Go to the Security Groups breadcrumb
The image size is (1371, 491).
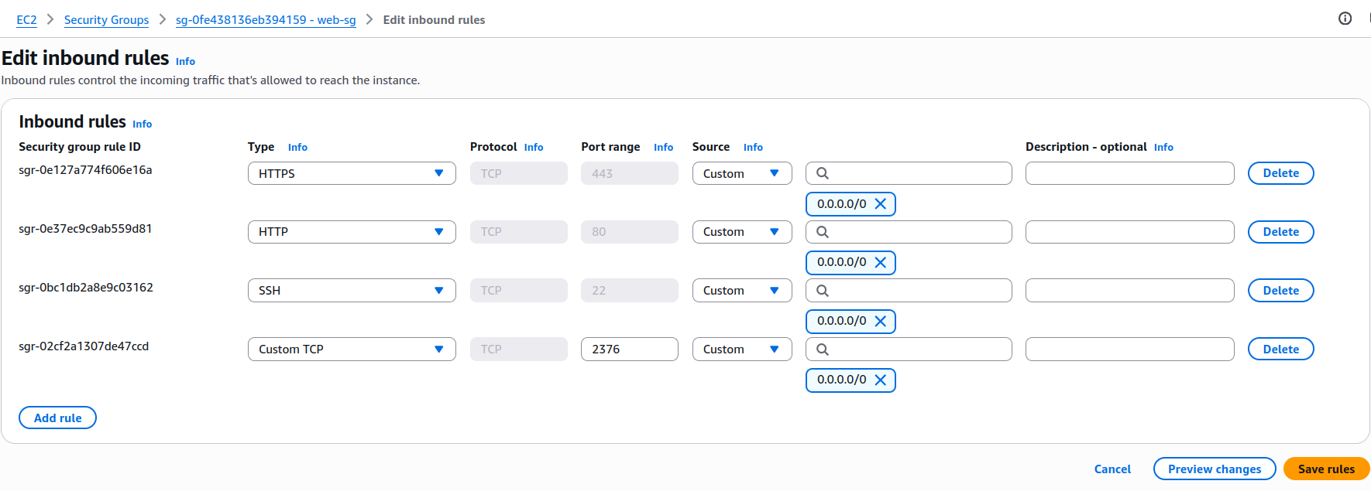(x=106, y=20)
